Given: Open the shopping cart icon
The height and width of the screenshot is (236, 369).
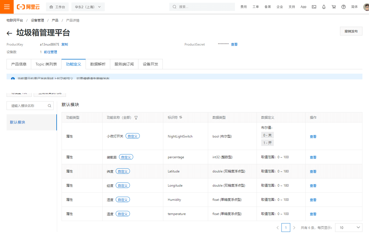Looking at the screenshot, I should [334, 7].
